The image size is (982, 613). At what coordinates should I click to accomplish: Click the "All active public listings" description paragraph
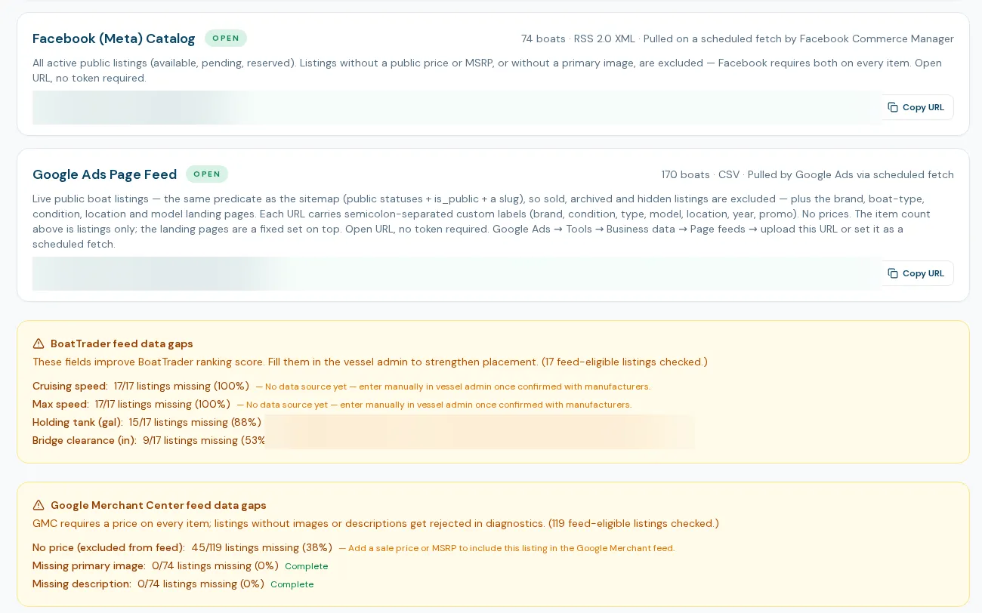coord(487,70)
